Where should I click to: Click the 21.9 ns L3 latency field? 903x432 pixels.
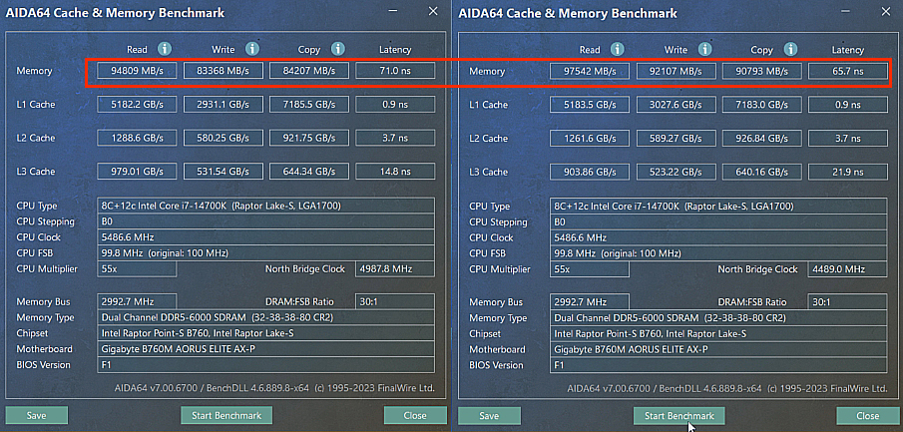pyautogui.click(x=848, y=173)
